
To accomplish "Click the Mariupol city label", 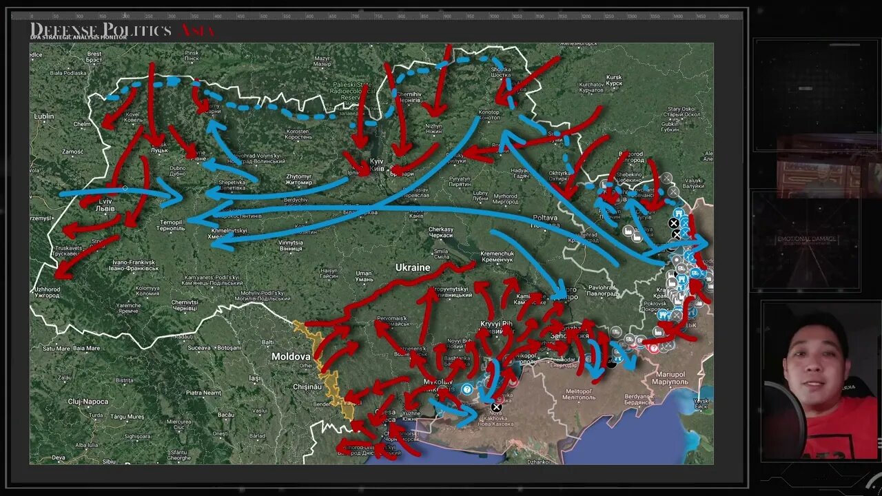I will [x=669, y=378].
